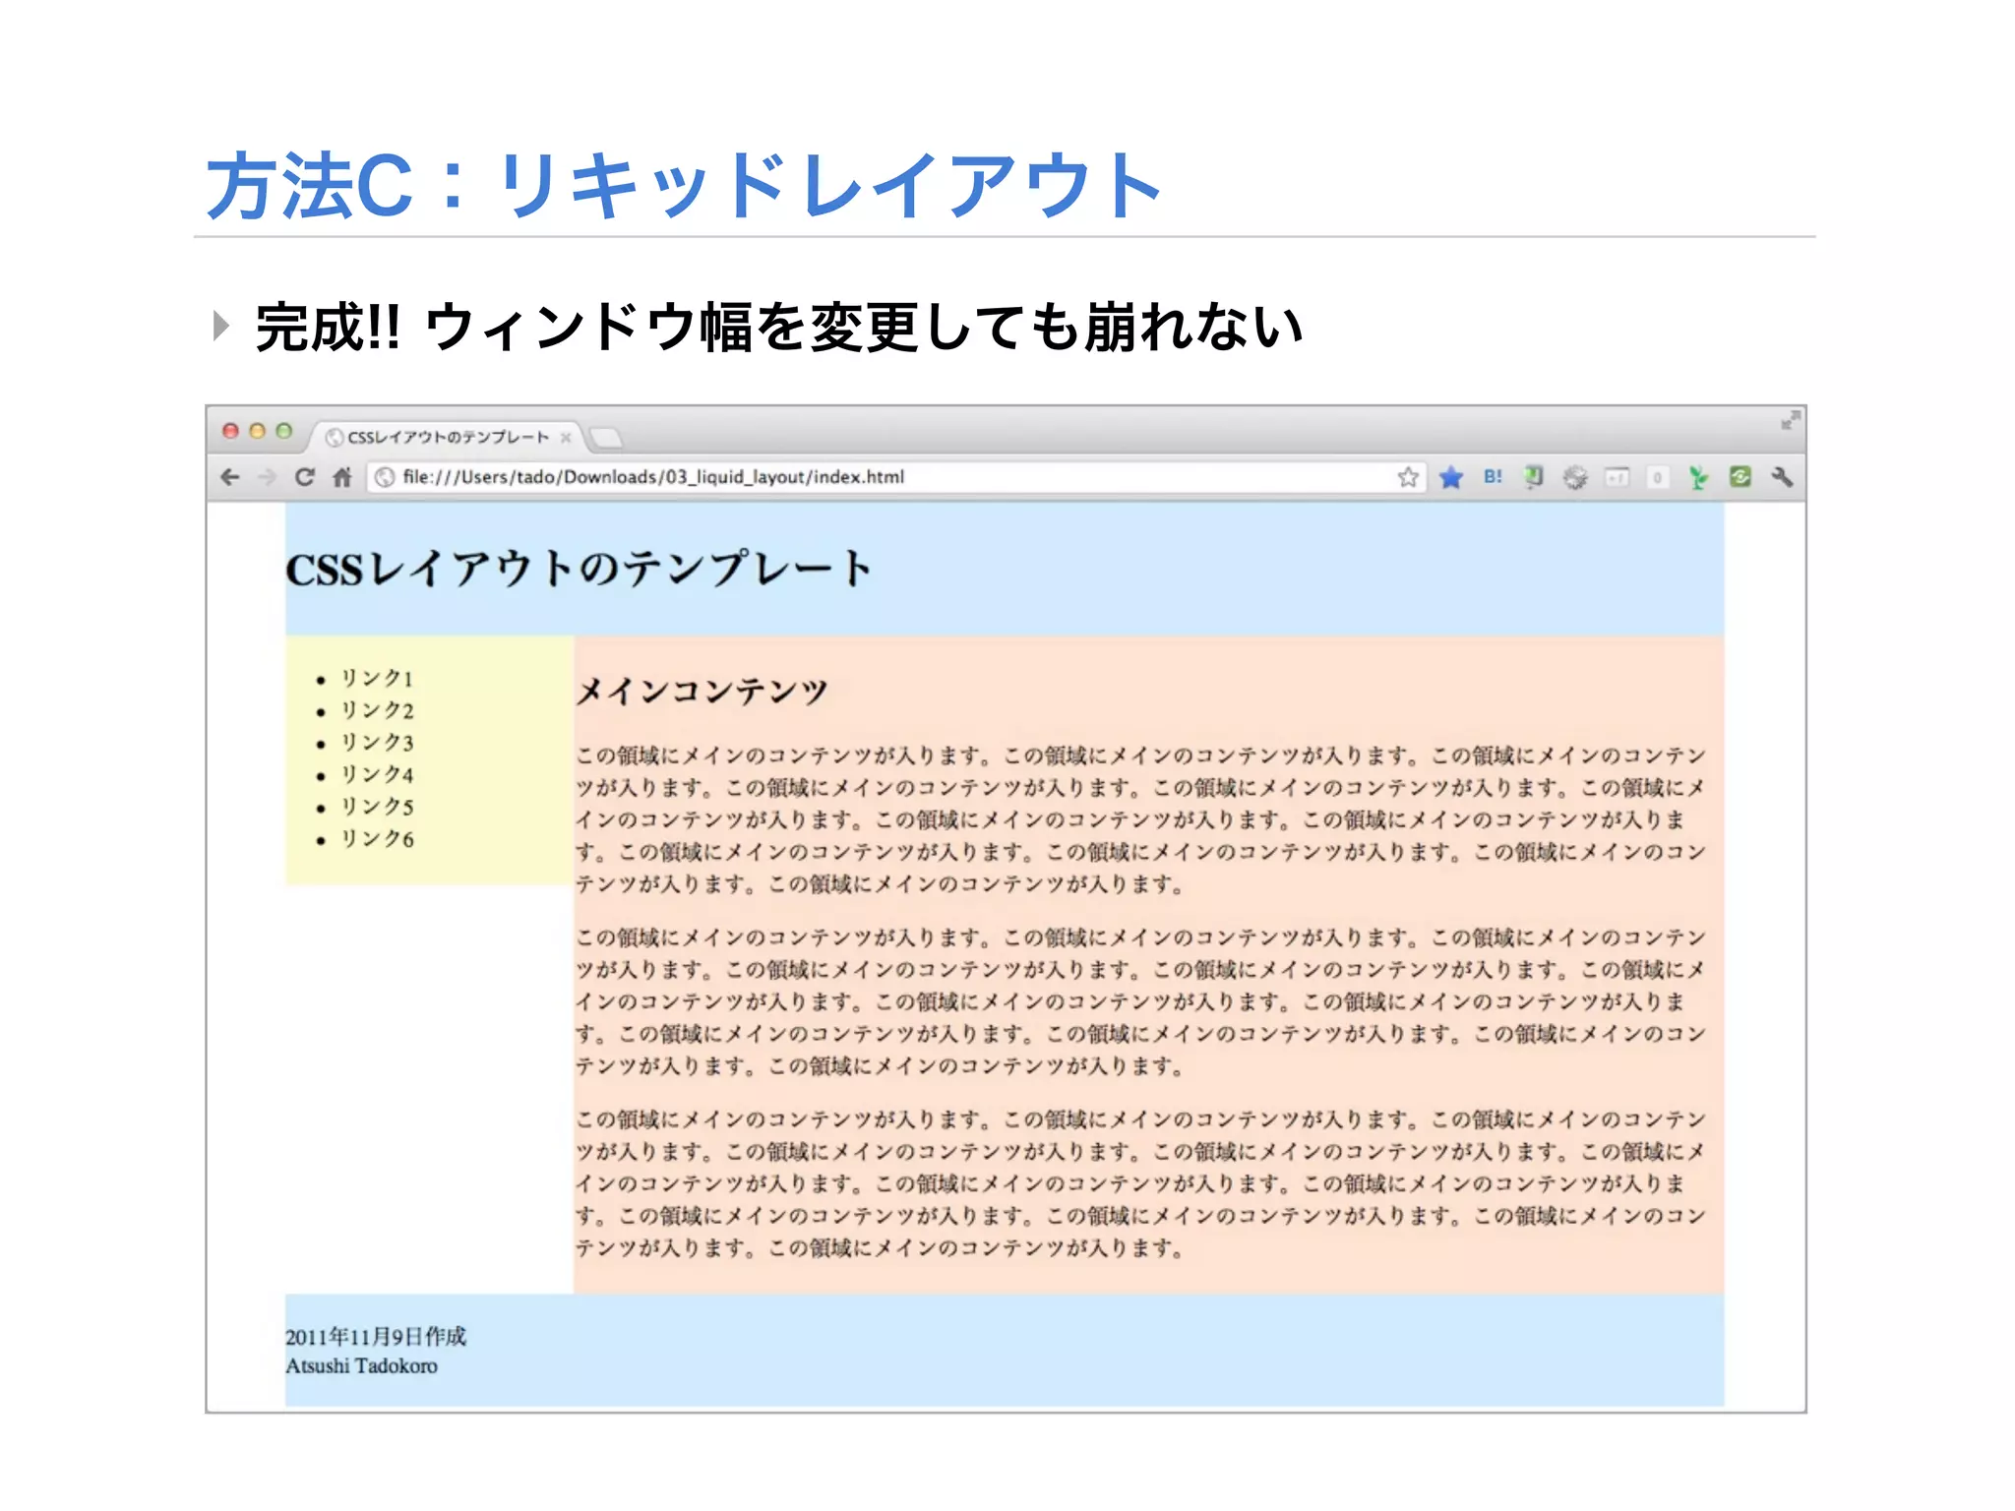Open a new tab with the blank tab button

coord(606,437)
